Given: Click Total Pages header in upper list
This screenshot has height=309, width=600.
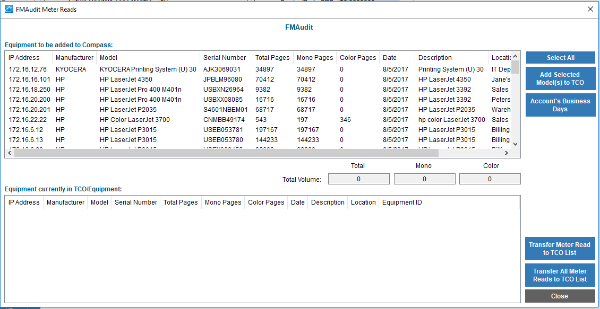Looking at the screenshot, I should [x=272, y=58].
